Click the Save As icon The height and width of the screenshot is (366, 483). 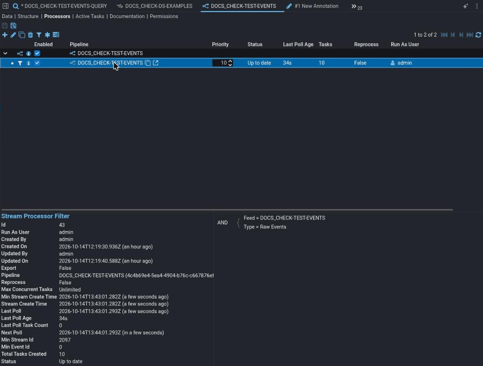pos(13,26)
